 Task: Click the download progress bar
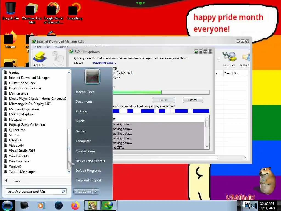(161, 92)
